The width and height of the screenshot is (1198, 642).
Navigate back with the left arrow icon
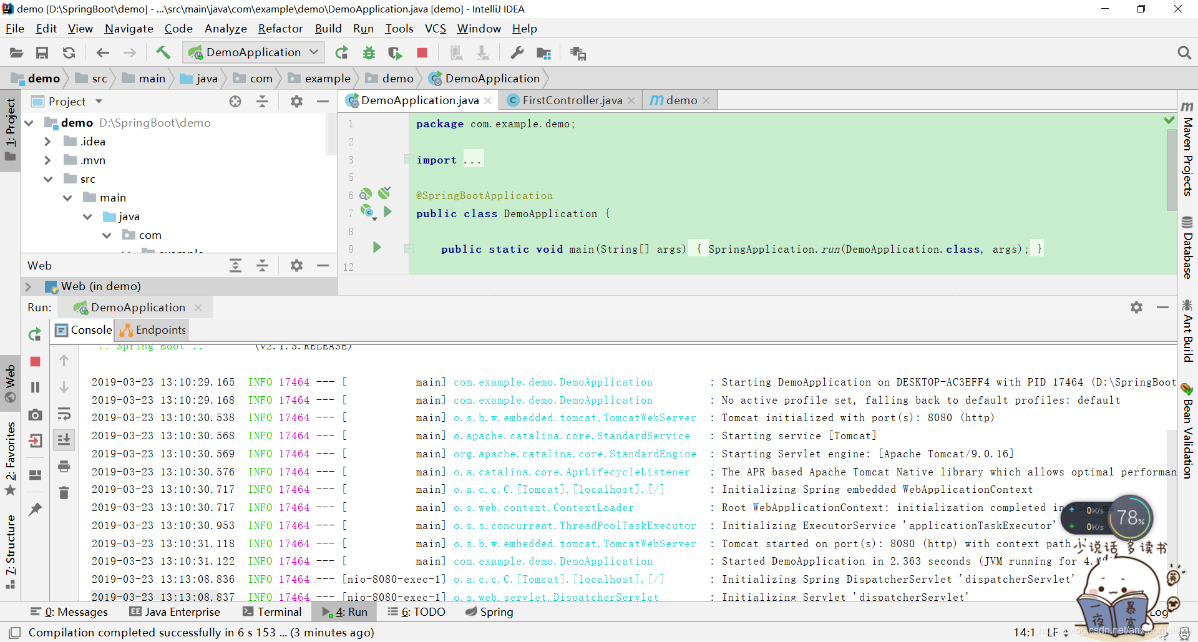103,53
